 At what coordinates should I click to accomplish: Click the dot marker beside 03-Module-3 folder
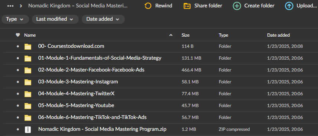click(18, 82)
